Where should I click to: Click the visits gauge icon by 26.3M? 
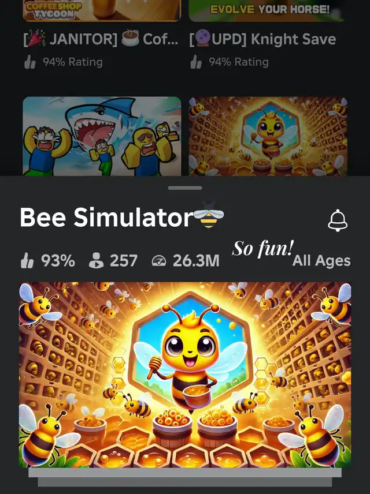pyautogui.click(x=159, y=261)
